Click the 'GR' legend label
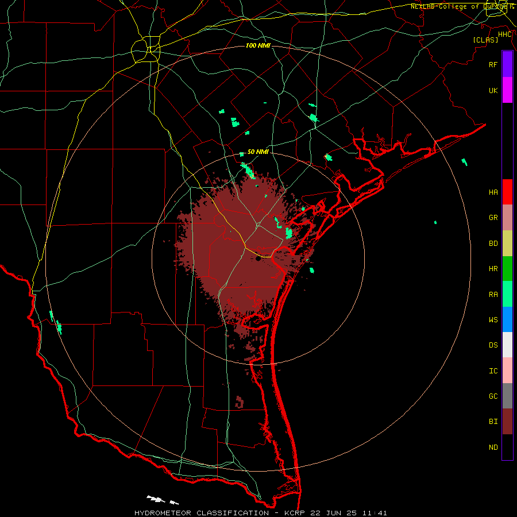The width and height of the screenshot is (517, 517). [x=493, y=218]
